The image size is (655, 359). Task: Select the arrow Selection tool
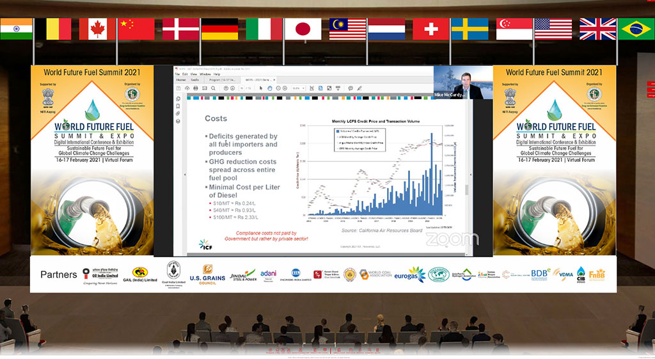261,88
